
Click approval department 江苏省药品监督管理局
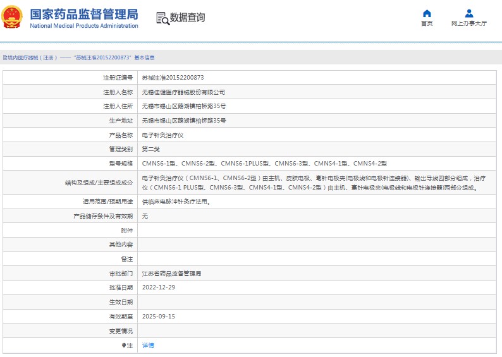tap(171, 274)
